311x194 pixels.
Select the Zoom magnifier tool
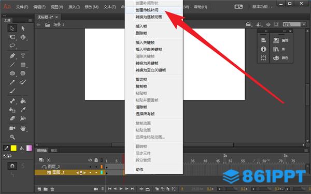12,137
